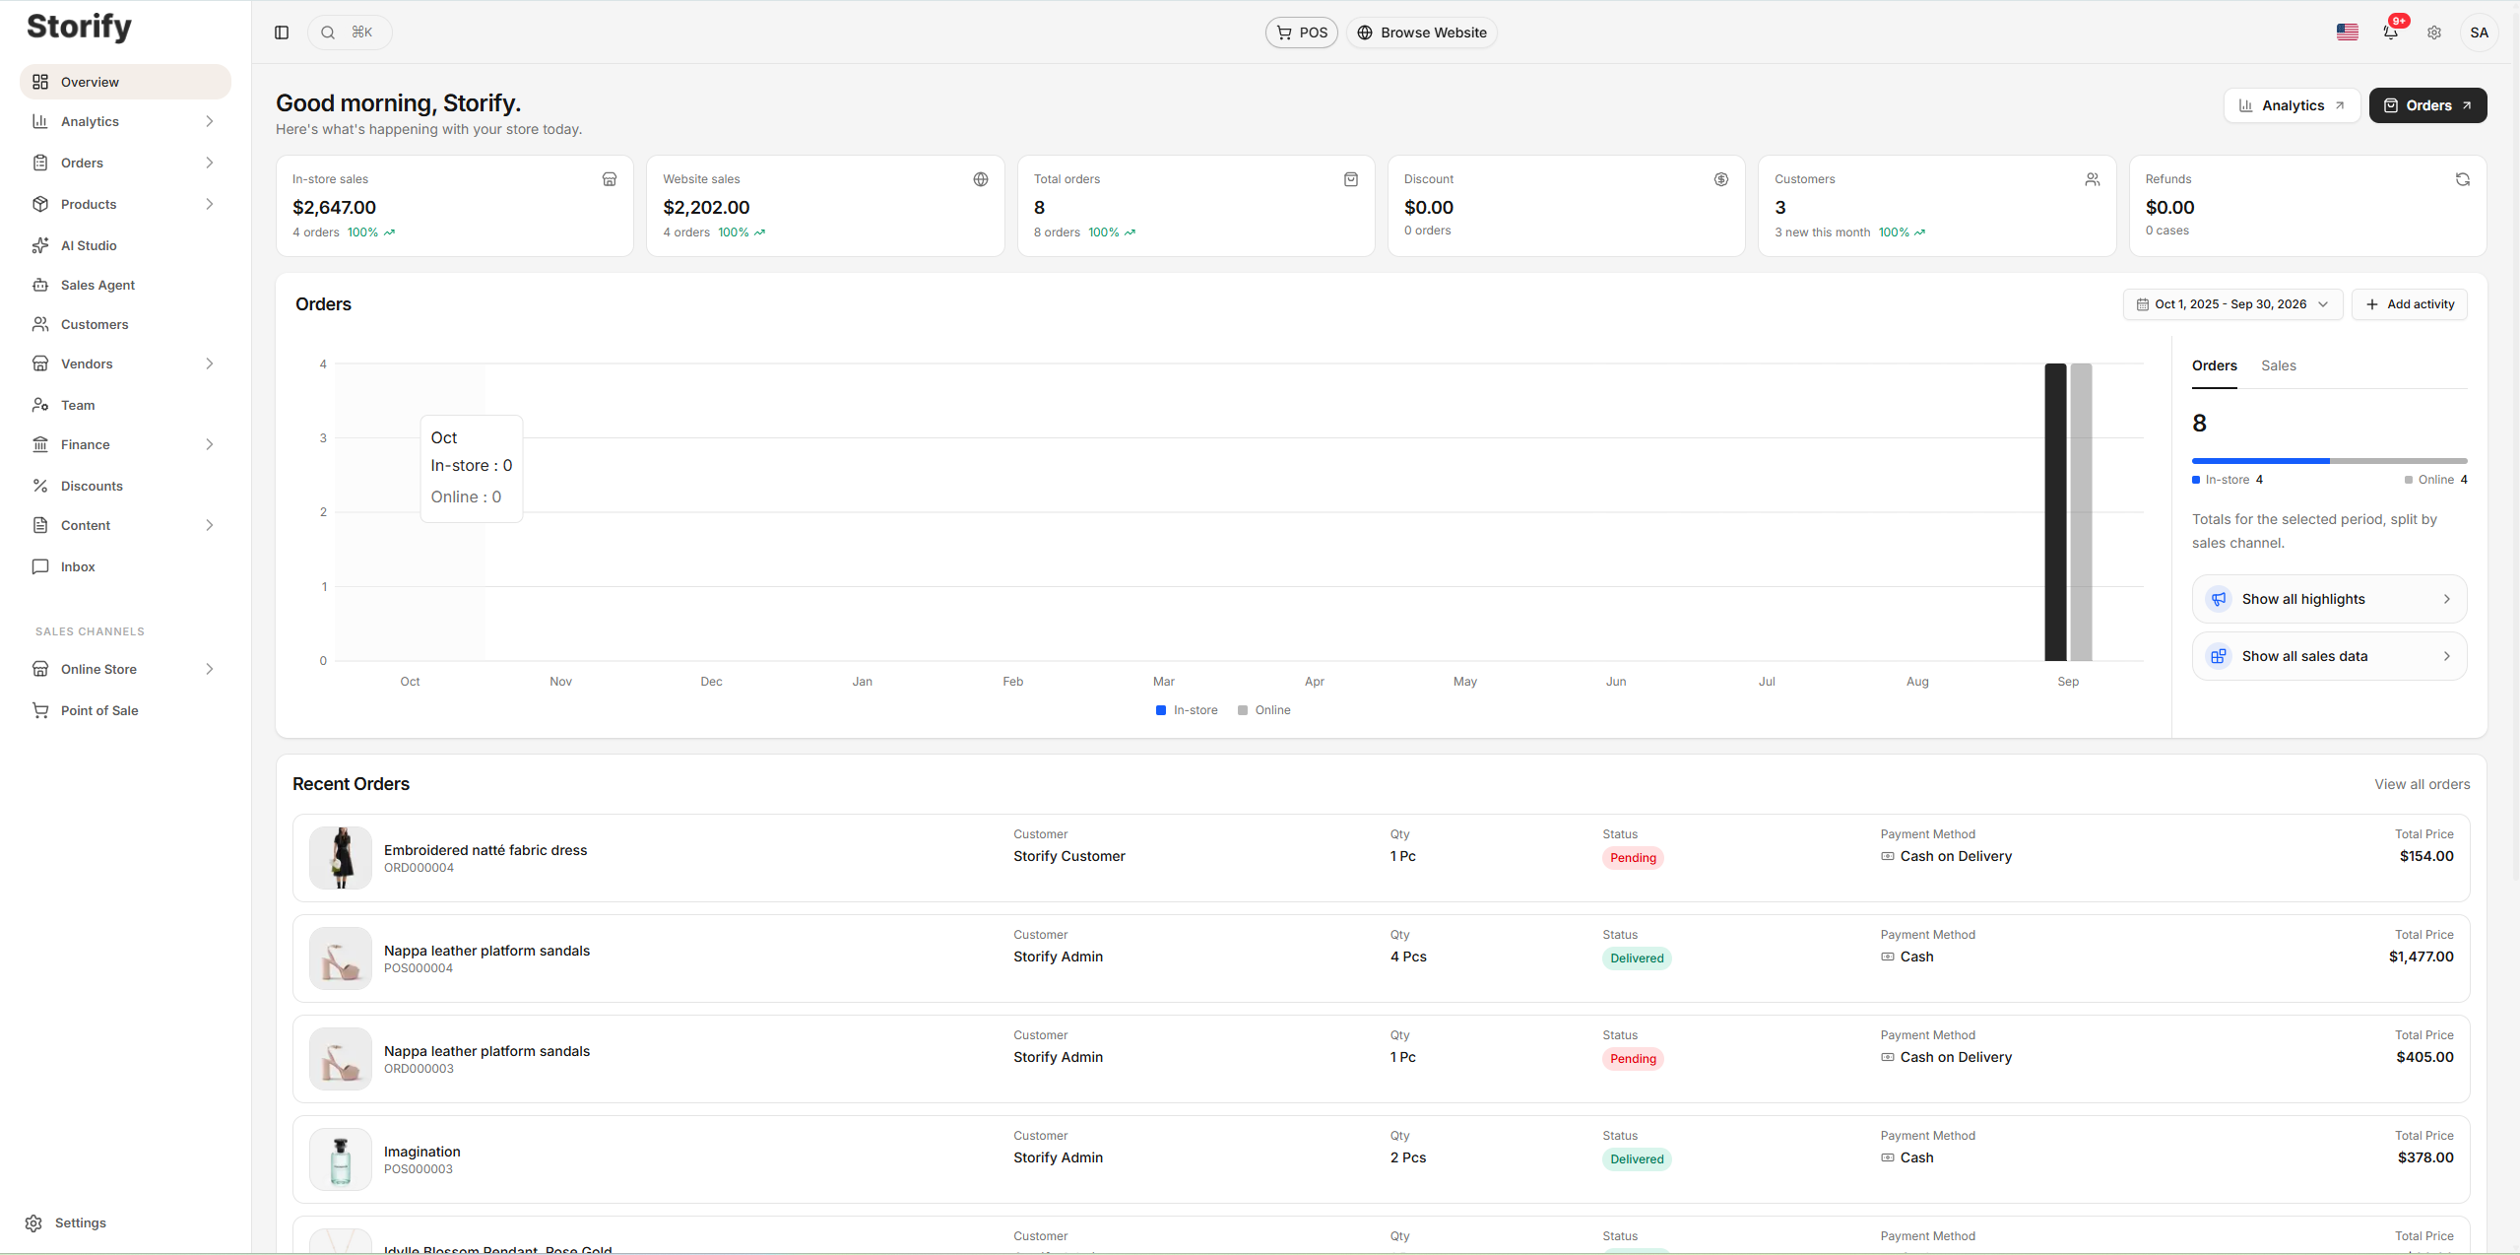Expand the Finance sidebar submenu chevron

pyautogui.click(x=210, y=444)
